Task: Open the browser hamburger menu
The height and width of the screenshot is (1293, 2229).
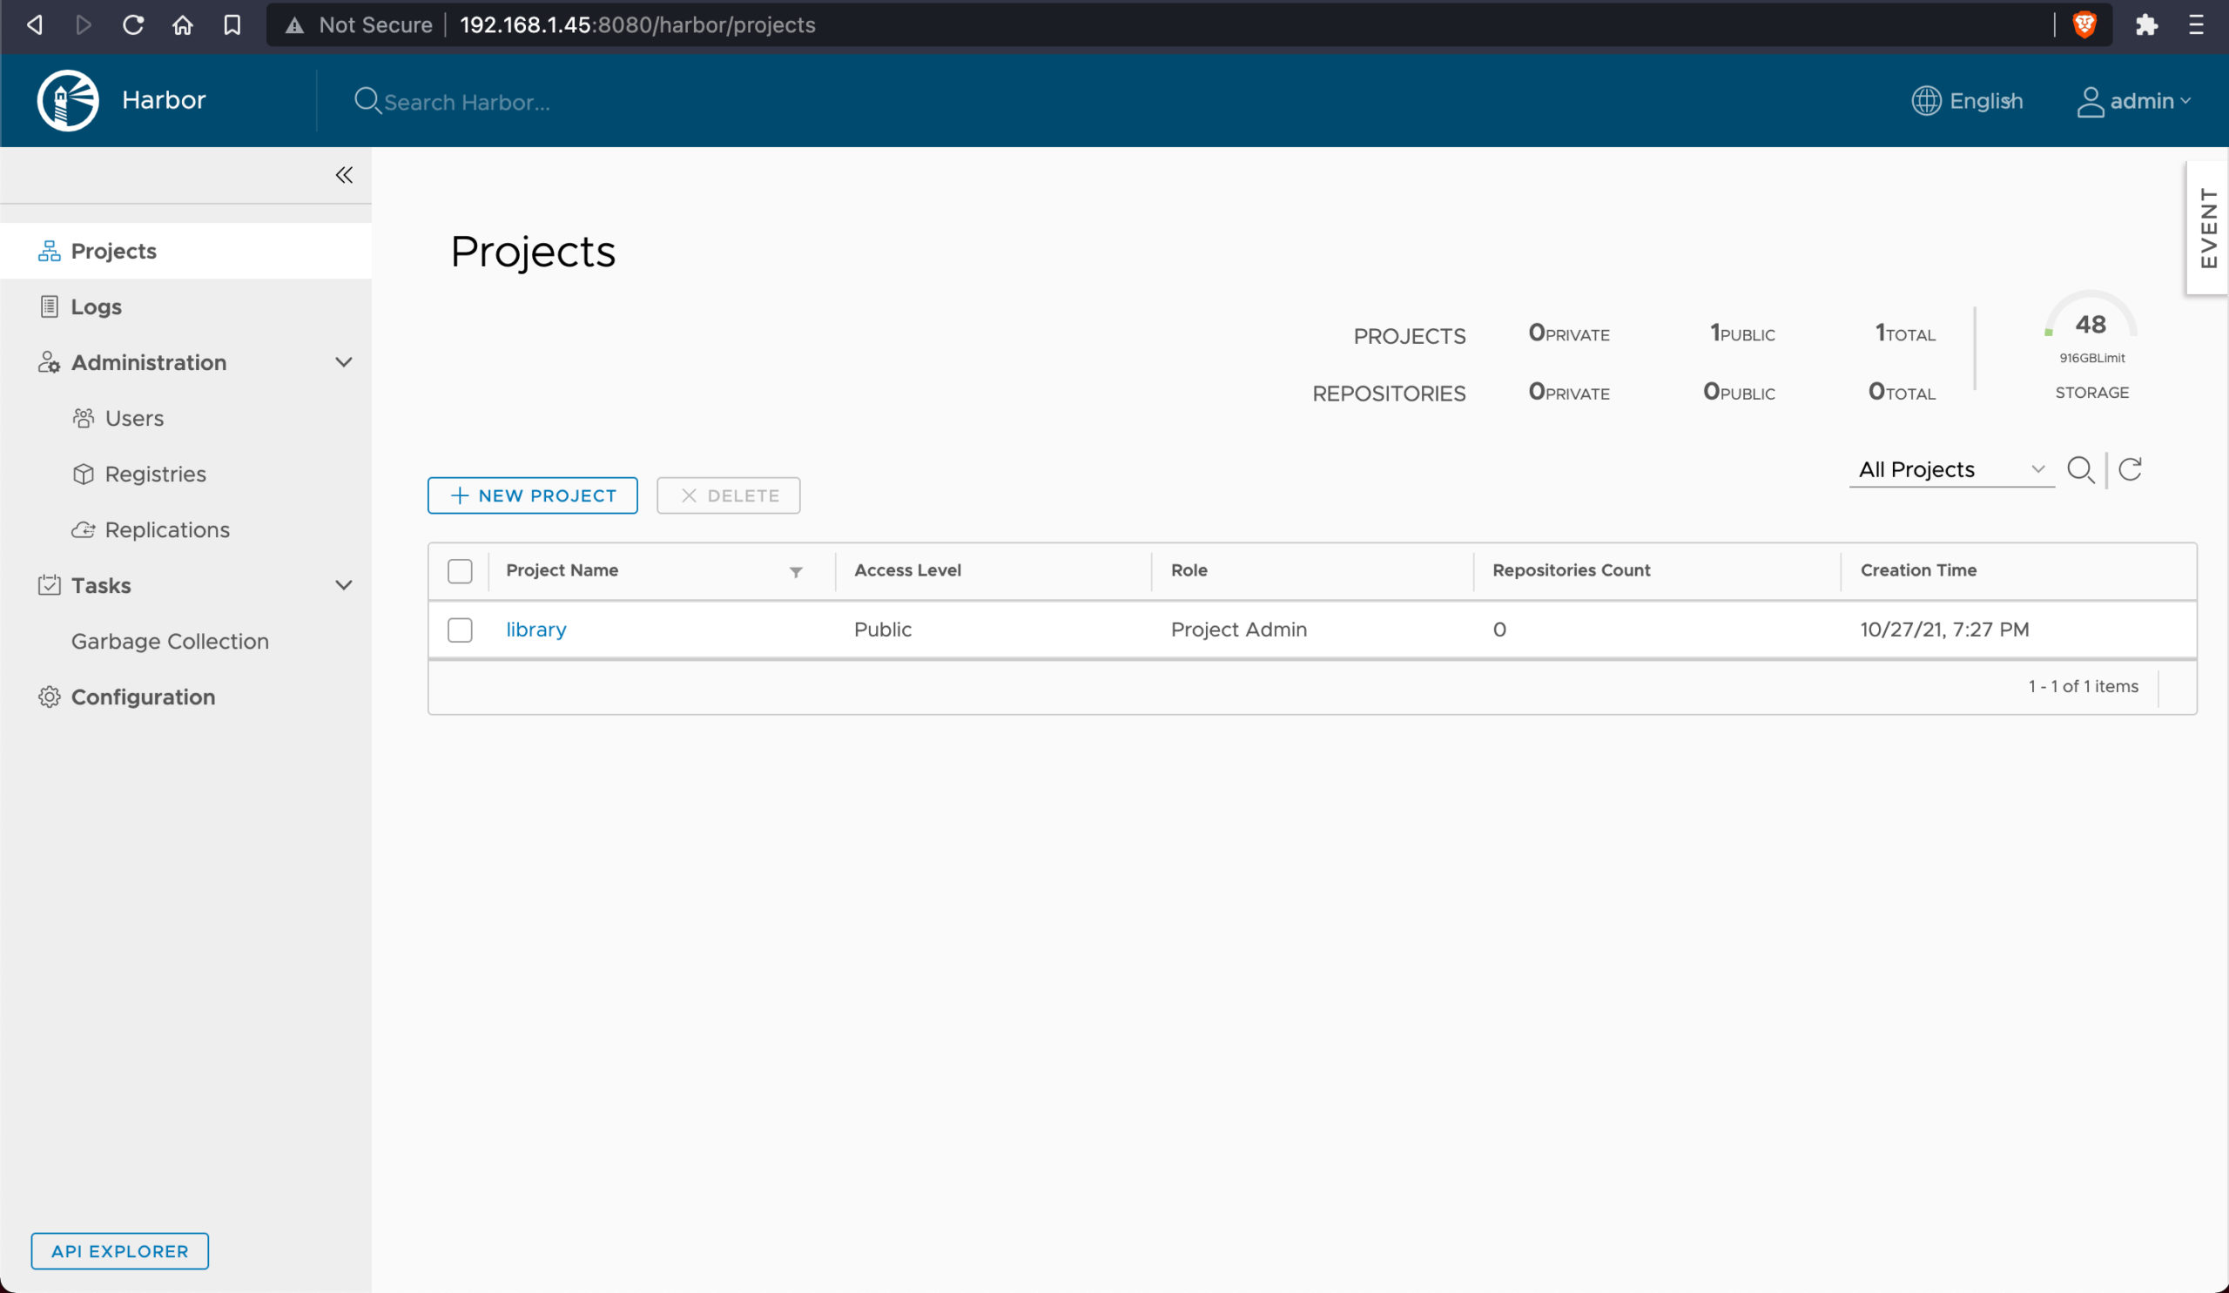Action: coord(2196,24)
